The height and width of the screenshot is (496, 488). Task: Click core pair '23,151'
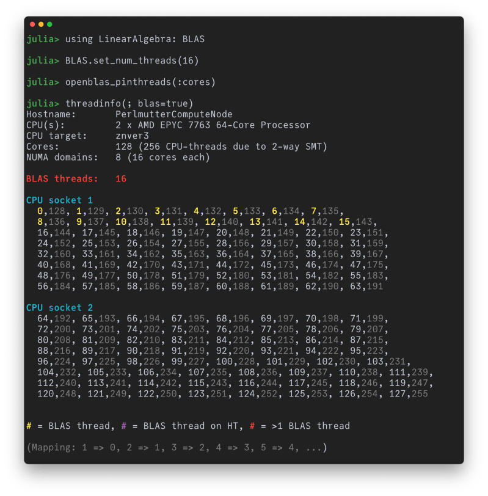pyautogui.click(x=366, y=233)
